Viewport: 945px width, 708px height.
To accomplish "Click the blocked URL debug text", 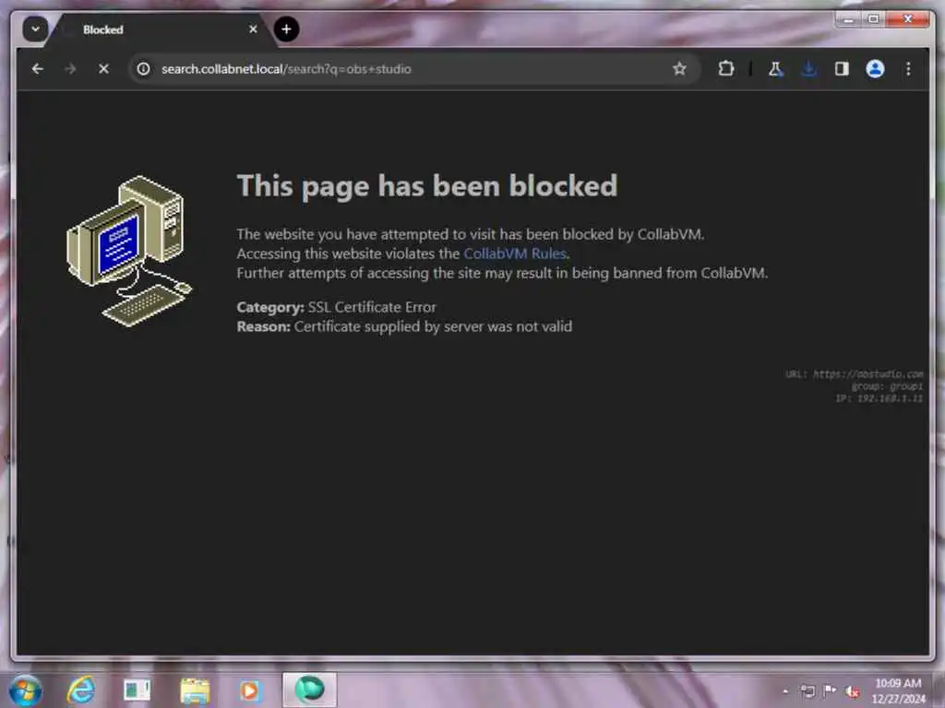I will (x=854, y=374).
